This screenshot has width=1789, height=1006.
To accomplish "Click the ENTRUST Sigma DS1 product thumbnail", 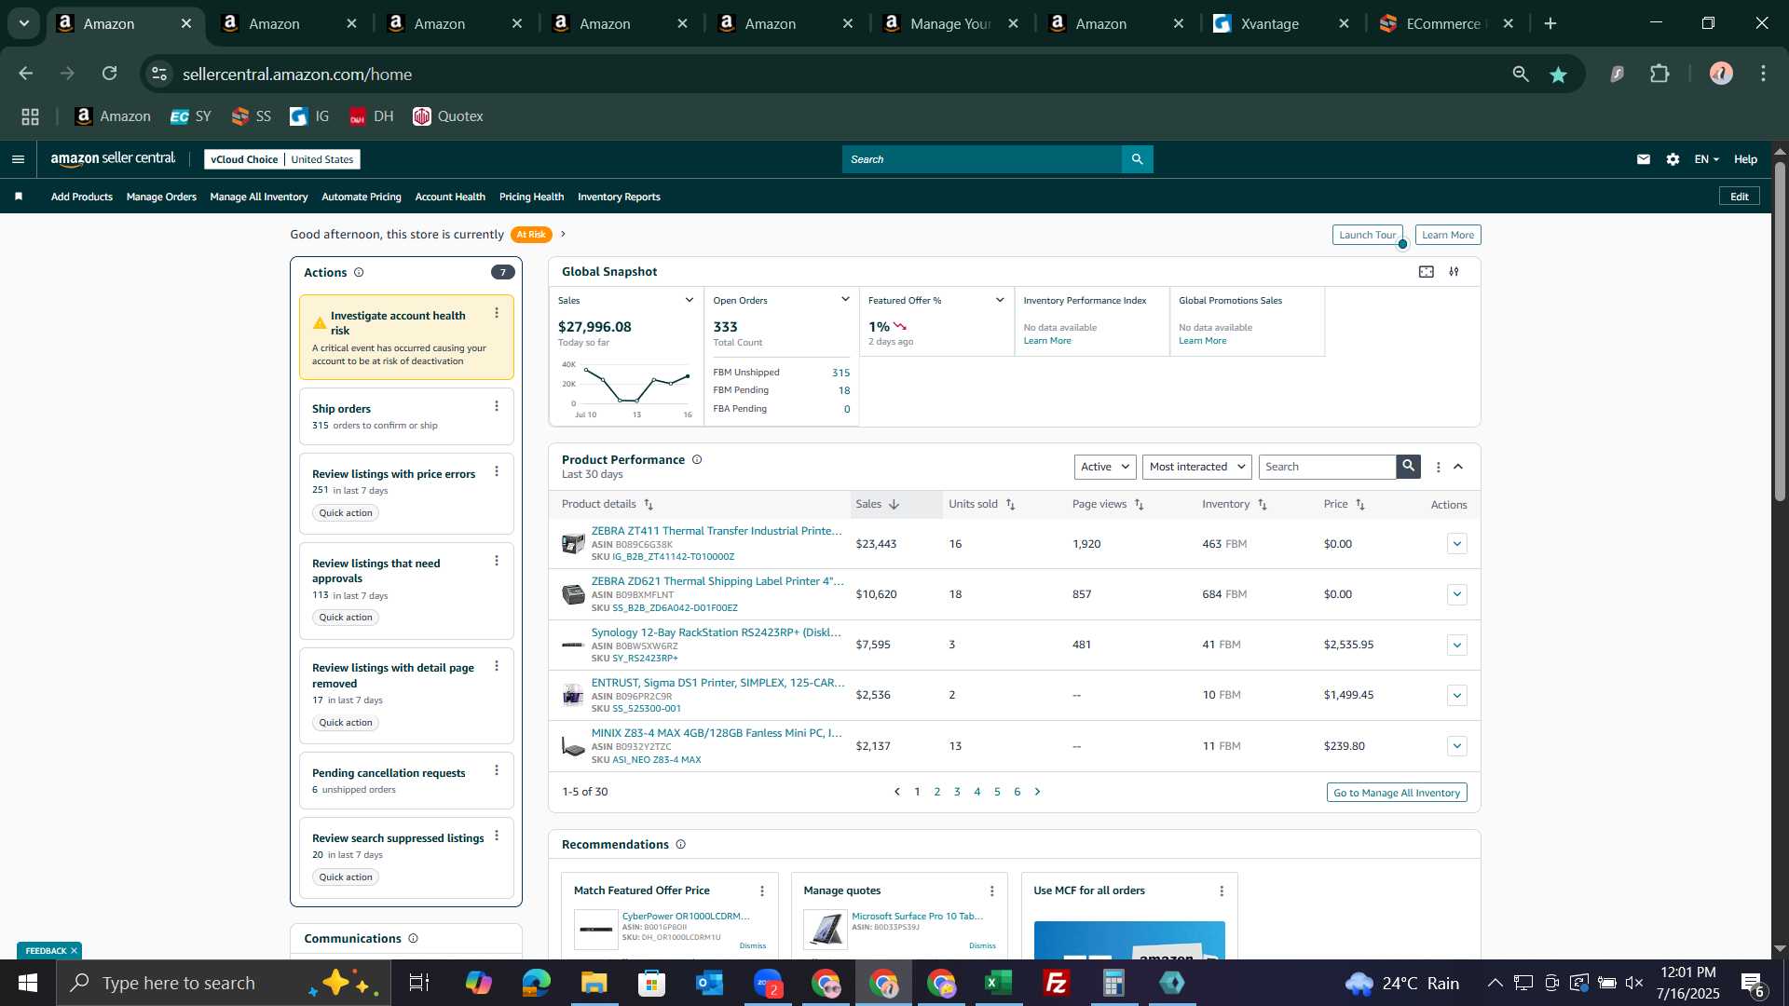I will (573, 695).
